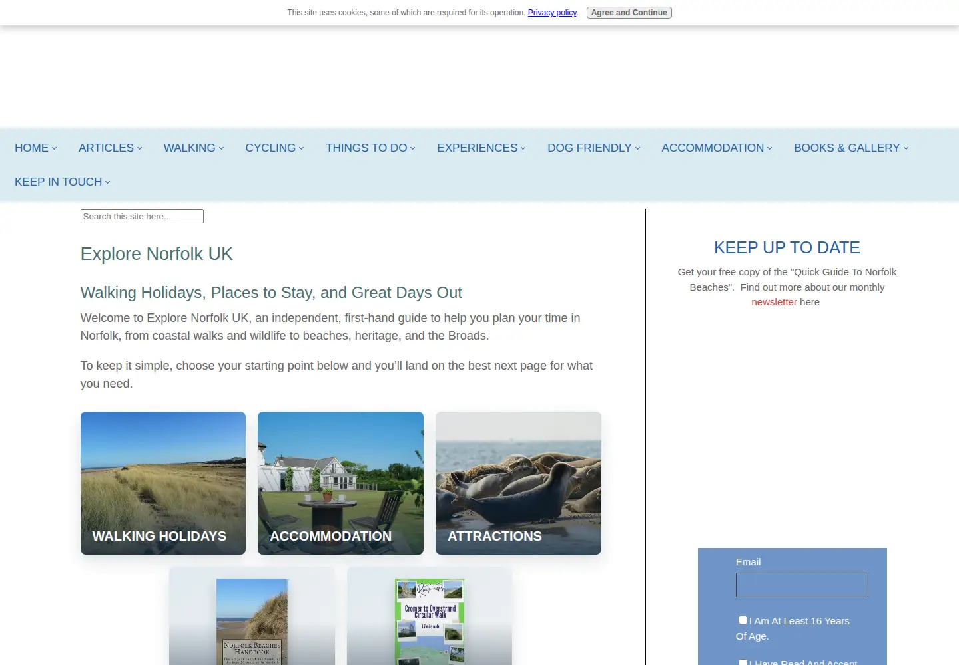Viewport: 959px width, 665px height.
Task: Click the Agree and Continue button
Action: tap(629, 13)
